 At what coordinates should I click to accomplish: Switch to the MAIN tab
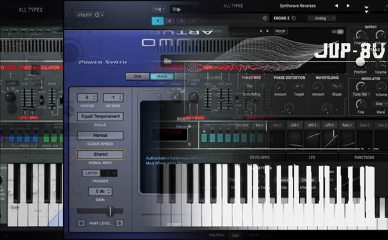coord(162,76)
